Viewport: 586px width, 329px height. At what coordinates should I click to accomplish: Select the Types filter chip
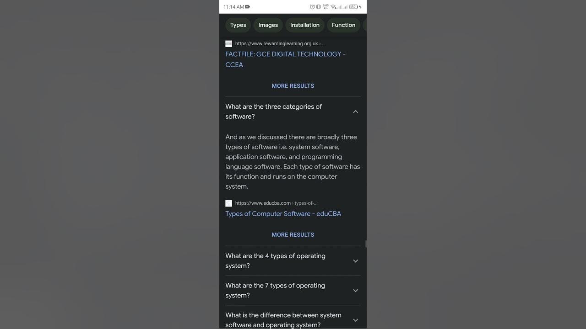238,25
